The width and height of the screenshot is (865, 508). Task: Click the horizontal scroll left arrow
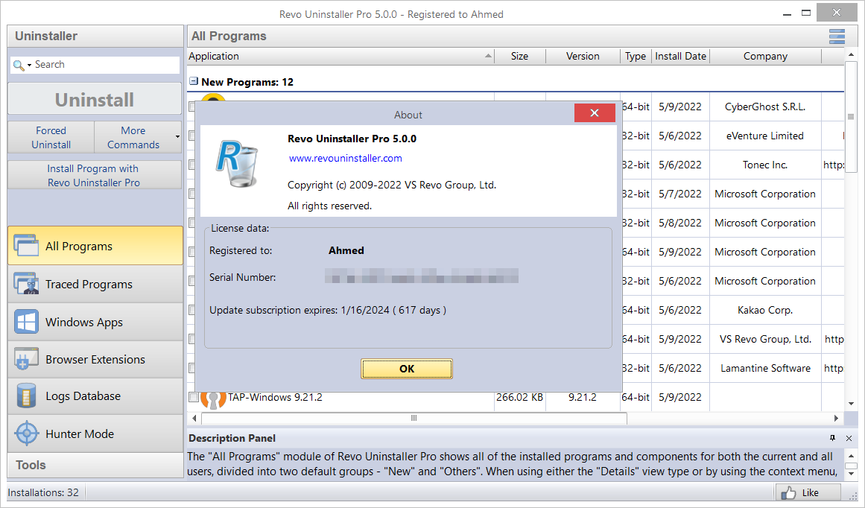194,418
